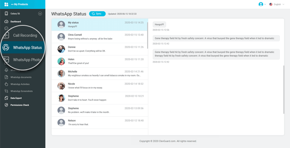This screenshot has height=148, width=290.
Task: Open Data Export page
Action: pos(16,98)
